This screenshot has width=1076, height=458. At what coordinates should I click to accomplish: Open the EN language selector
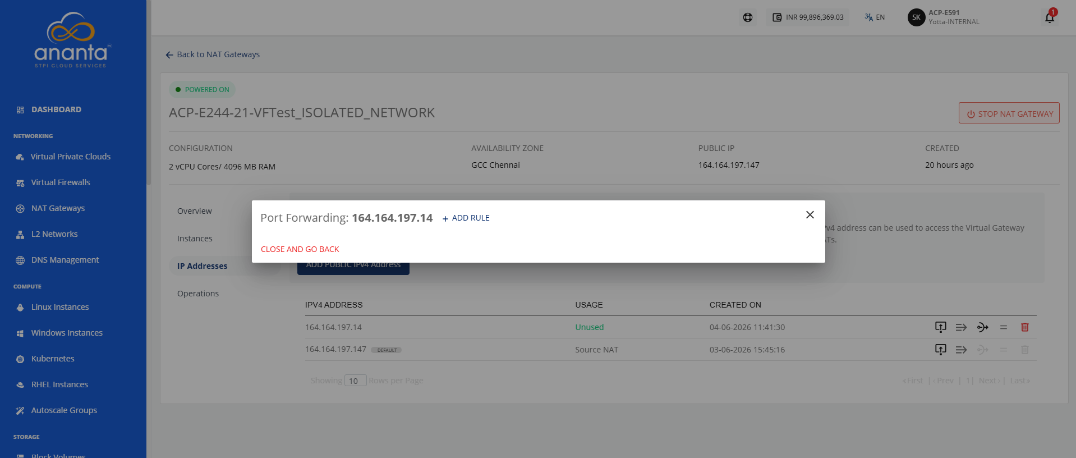pos(875,17)
